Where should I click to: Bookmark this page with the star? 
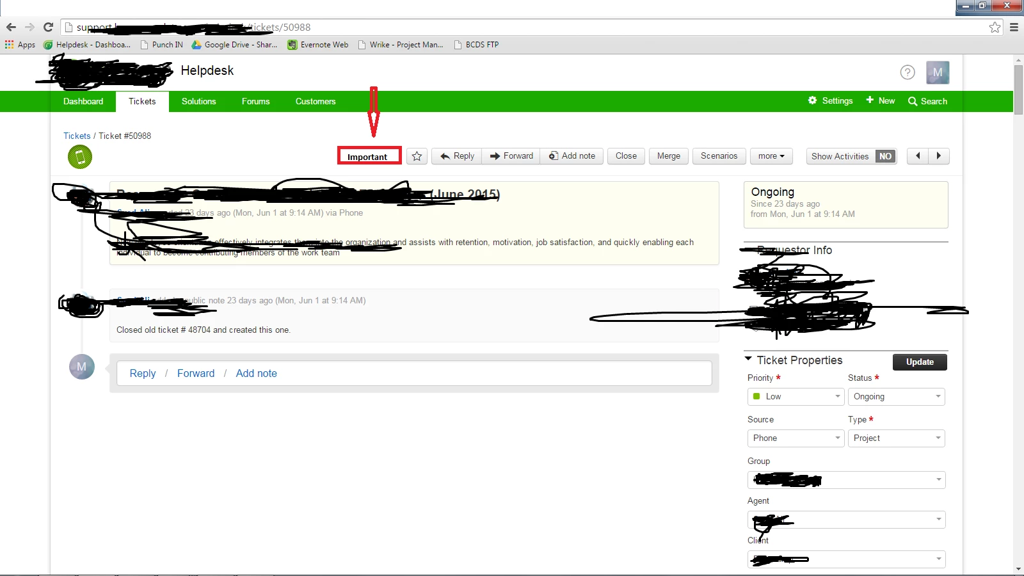[995, 27]
